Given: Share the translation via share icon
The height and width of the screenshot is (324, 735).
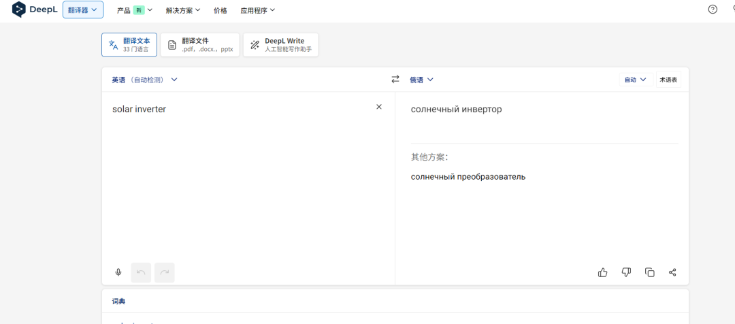Looking at the screenshot, I should 672,272.
